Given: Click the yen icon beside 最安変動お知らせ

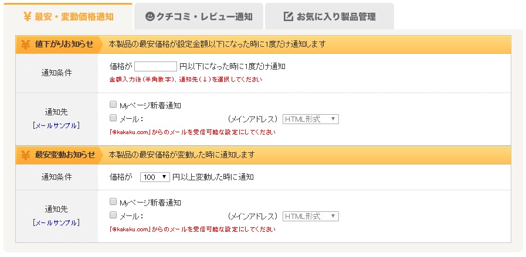Looking at the screenshot, I should tap(26, 155).
